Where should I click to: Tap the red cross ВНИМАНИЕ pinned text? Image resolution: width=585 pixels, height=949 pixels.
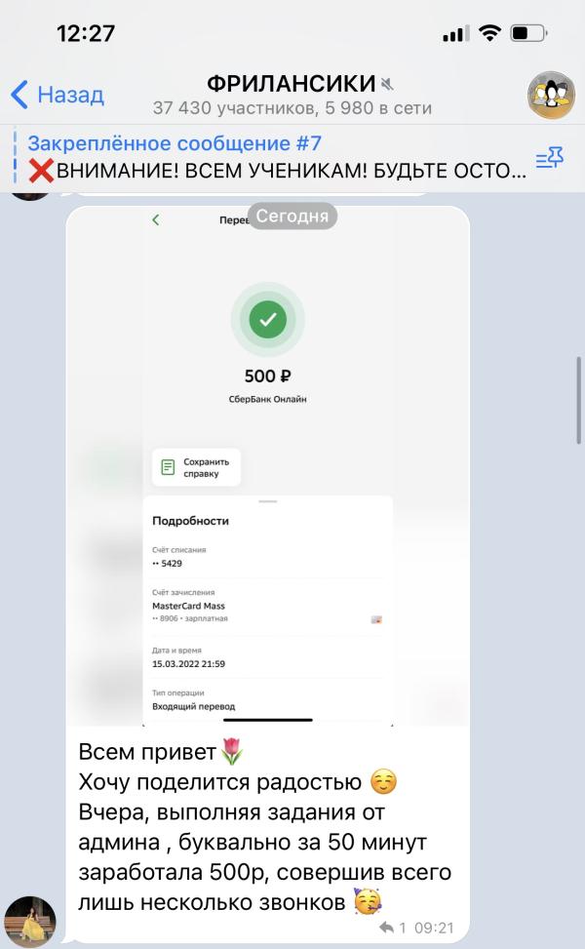pyautogui.click(x=277, y=171)
